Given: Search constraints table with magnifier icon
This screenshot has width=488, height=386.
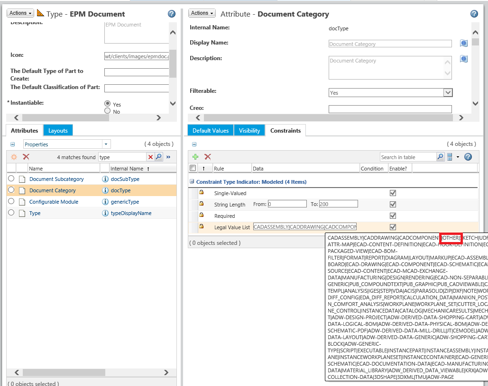Looking at the screenshot, I should point(441,157).
